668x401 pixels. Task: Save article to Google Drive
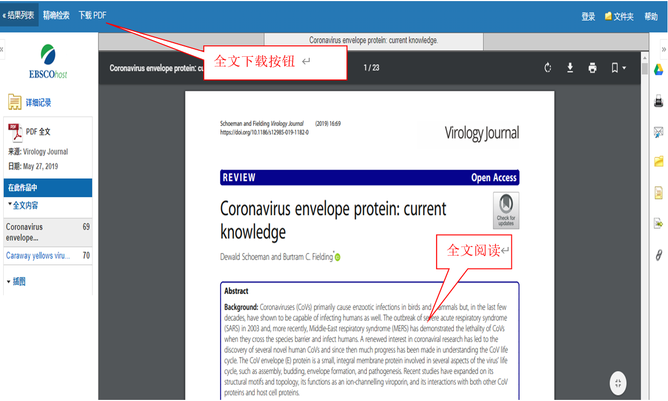point(658,70)
